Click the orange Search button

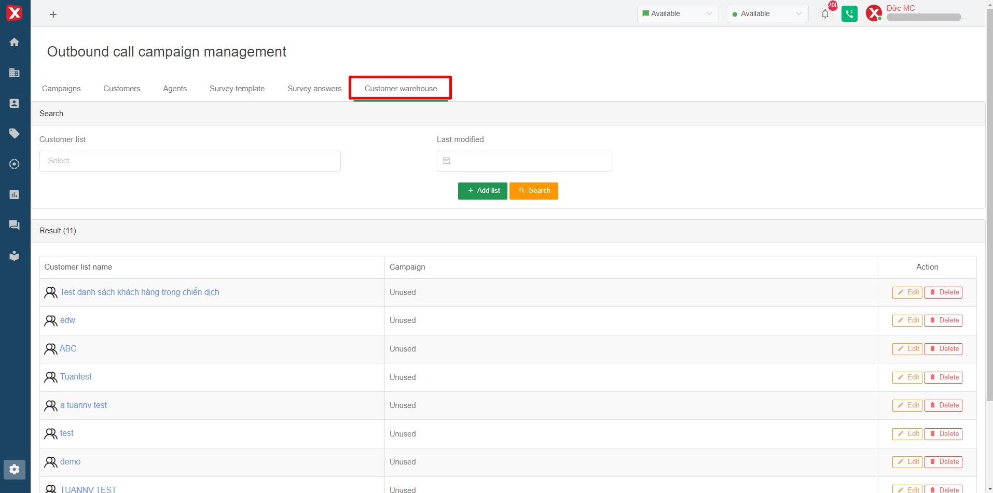(x=533, y=191)
